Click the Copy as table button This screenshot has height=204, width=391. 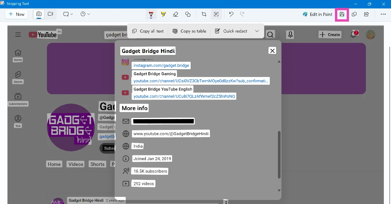coord(189,31)
